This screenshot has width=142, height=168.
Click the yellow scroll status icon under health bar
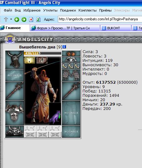[x=29, y=60]
